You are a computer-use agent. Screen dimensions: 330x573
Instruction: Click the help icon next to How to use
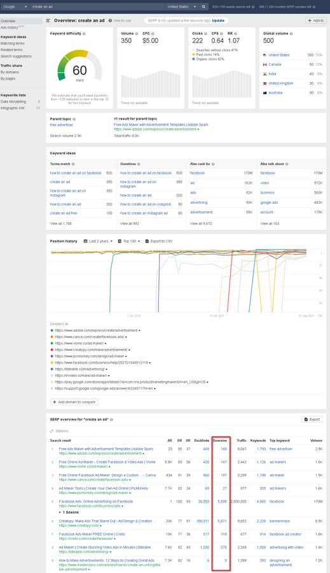[110, 21]
